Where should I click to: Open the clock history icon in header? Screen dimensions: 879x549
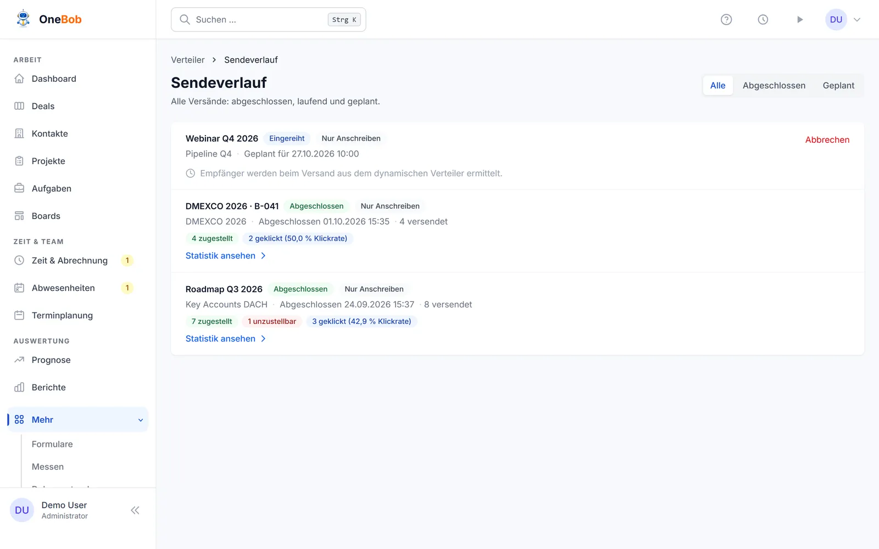(x=763, y=20)
